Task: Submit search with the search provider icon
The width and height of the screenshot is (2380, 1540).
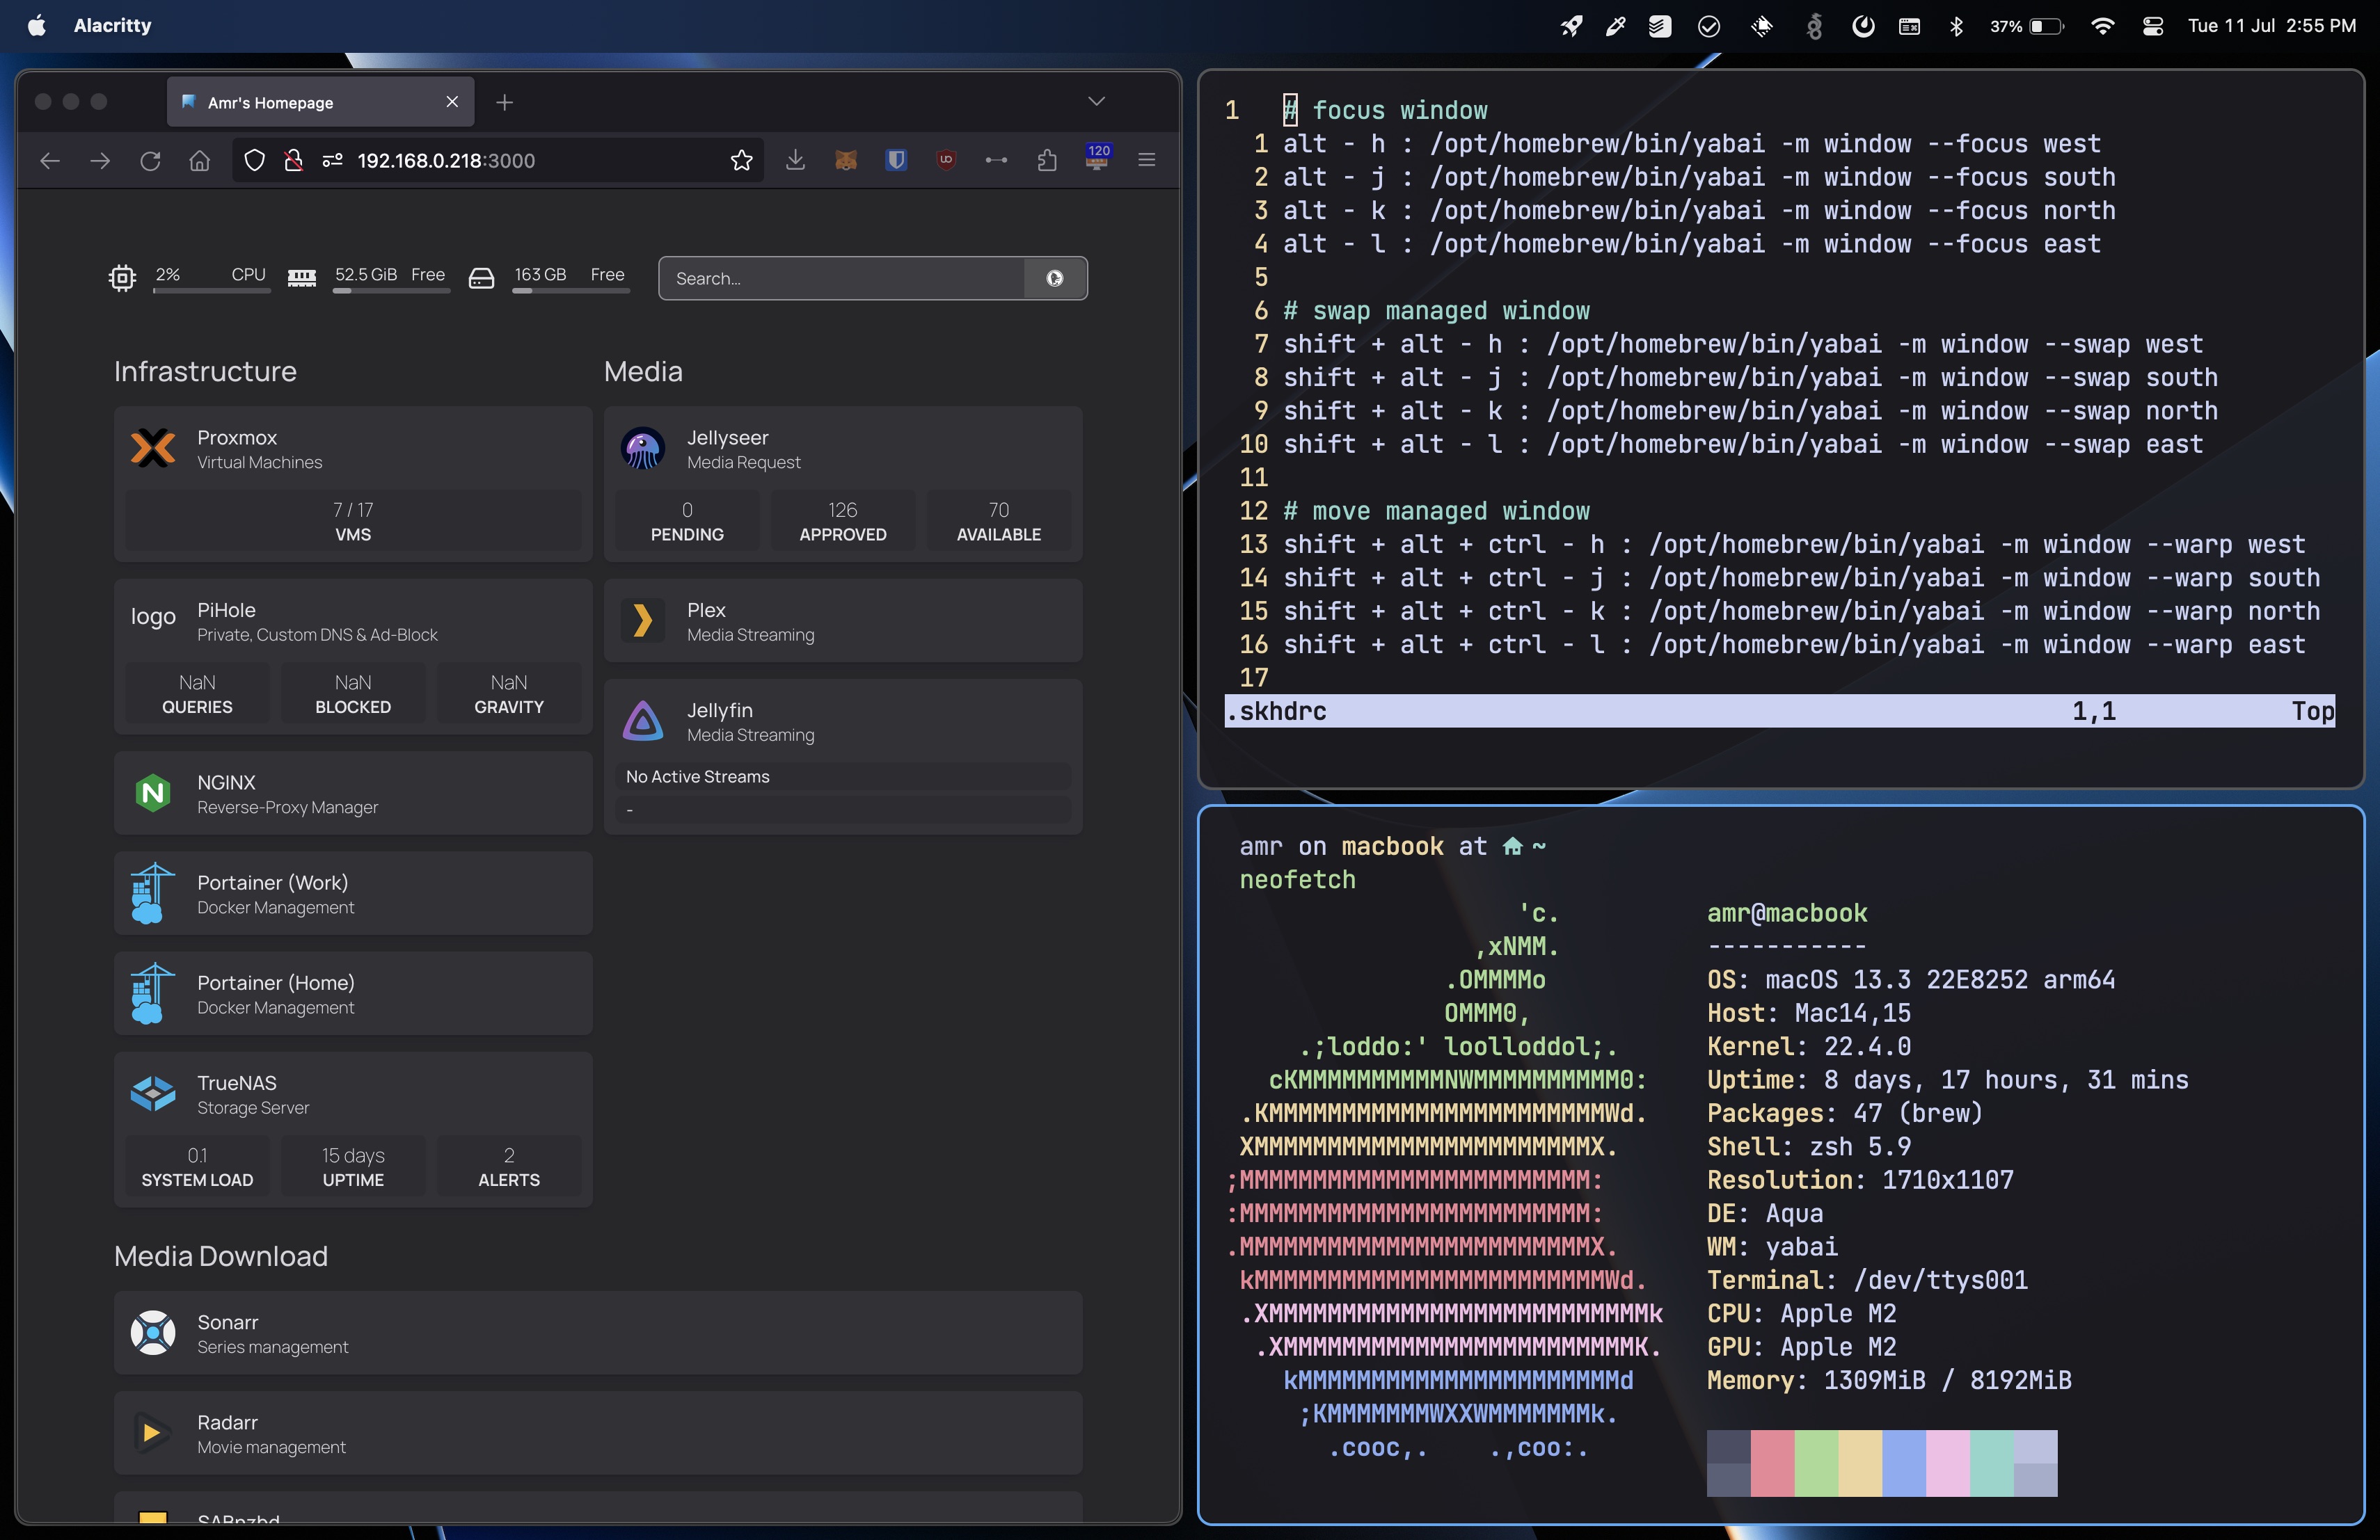Action: 1055,278
